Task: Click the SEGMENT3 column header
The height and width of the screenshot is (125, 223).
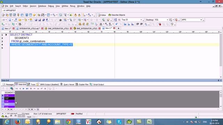Action: (x=9, y=93)
